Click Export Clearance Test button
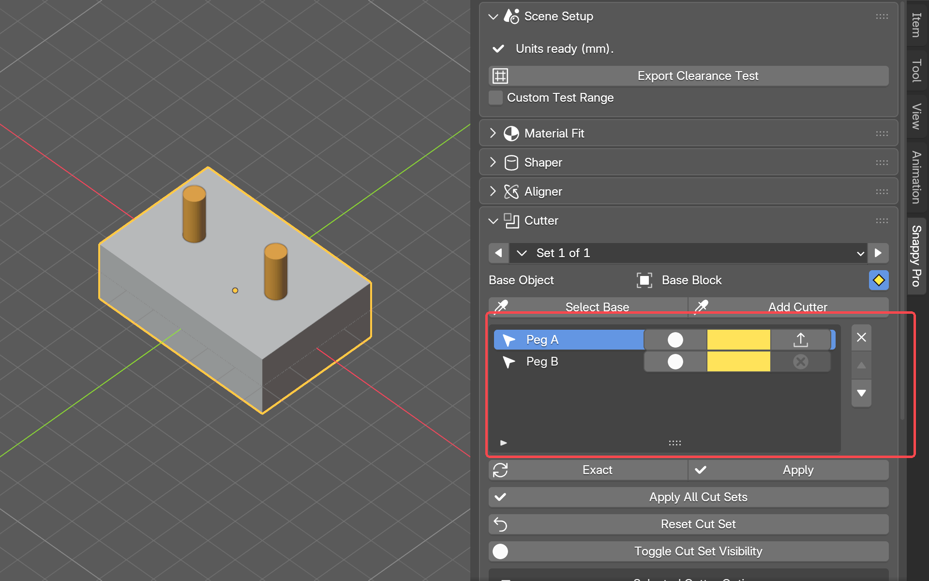929x581 pixels. [689, 76]
